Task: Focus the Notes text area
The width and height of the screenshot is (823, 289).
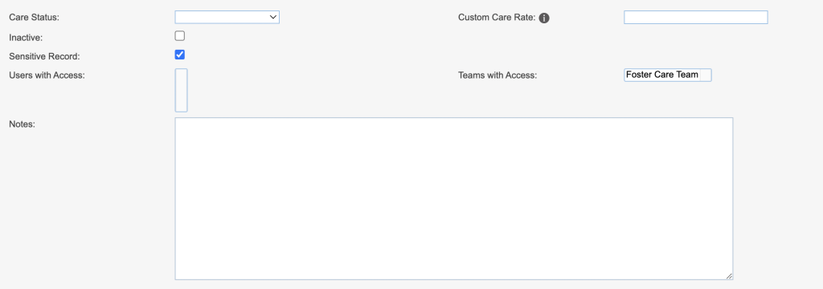Action: tap(454, 199)
